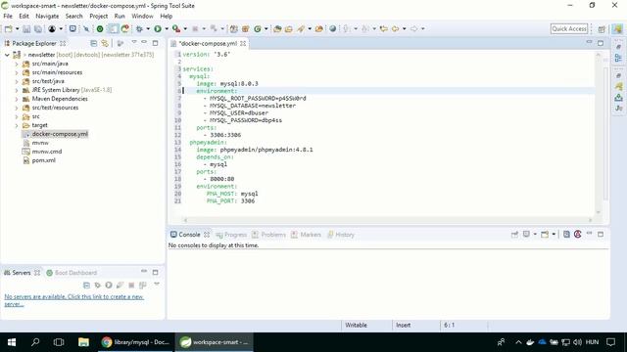The height and width of the screenshot is (352, 627).
Task: Open the Run button dropdown arrow
Action: pyautogui.click(x=167, y=28)
